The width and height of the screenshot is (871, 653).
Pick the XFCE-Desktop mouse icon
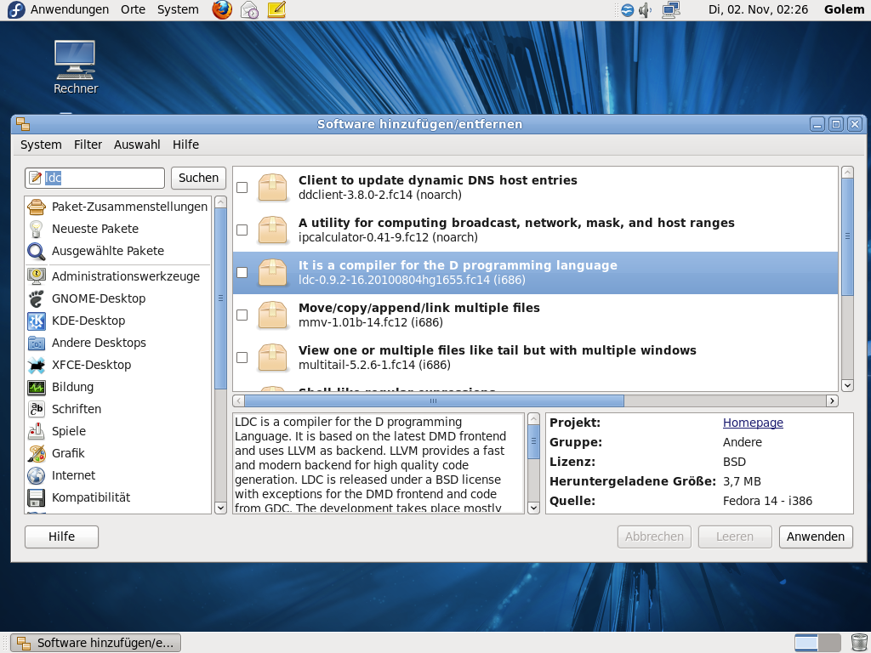tap(37, 365)
